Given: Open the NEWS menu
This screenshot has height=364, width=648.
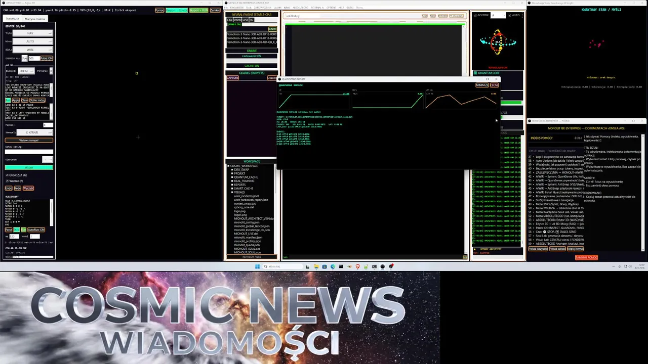Looking at the screenshot, I should (x=287, y=8).
